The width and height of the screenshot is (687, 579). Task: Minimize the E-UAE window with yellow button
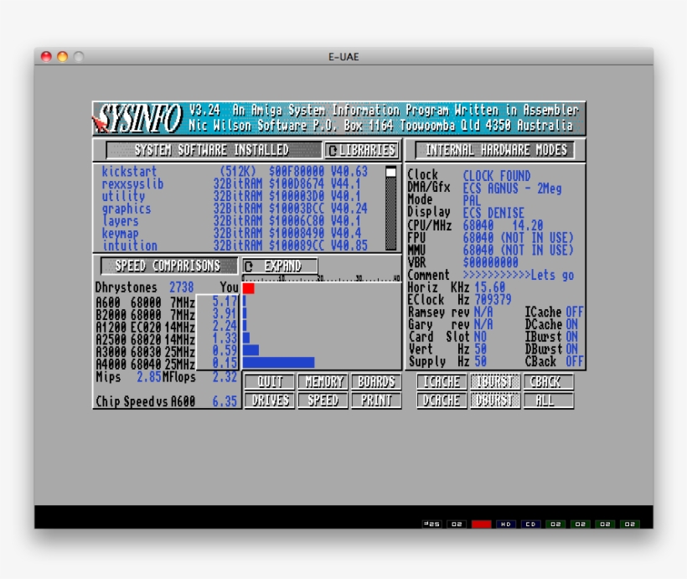coord(62,56)
